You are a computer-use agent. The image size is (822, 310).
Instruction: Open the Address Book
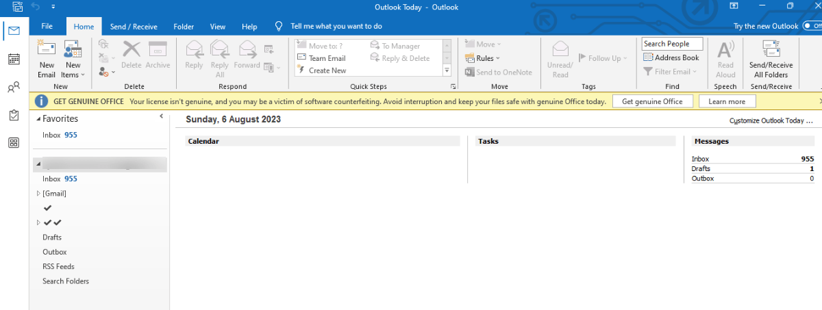click(671, 58)
